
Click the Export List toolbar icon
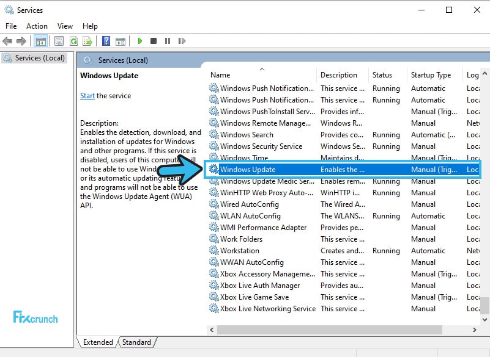click(87, 41)
